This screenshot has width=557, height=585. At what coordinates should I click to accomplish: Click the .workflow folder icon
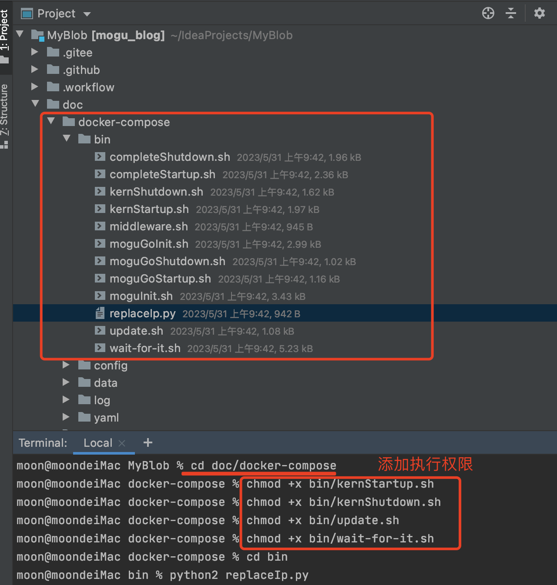pos(53,87)
